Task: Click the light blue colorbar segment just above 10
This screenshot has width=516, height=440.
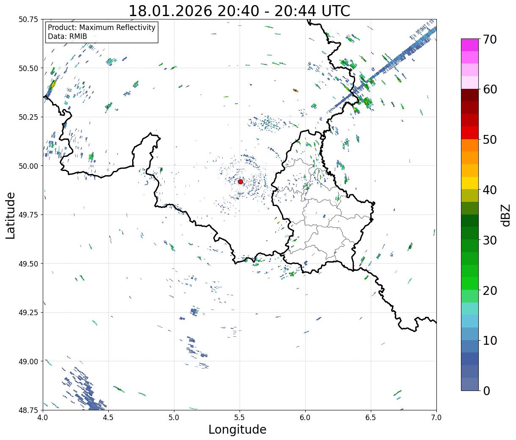Action: point(469,334)
